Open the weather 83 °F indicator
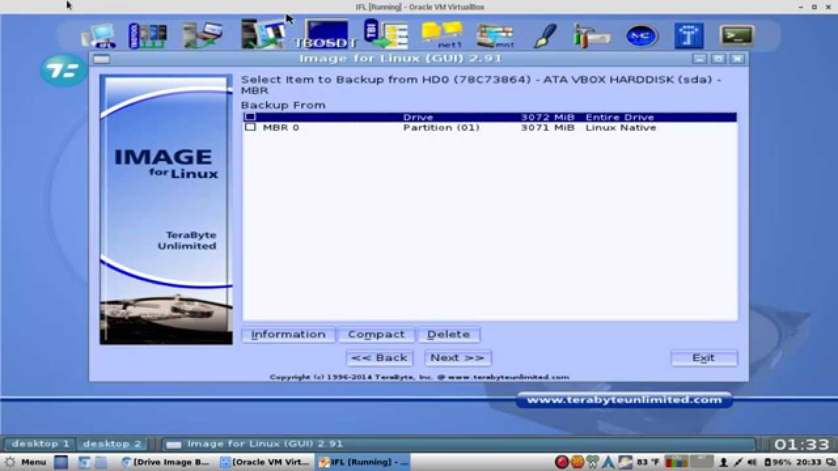This screenshot has width=838, height=471. (647, 462)
